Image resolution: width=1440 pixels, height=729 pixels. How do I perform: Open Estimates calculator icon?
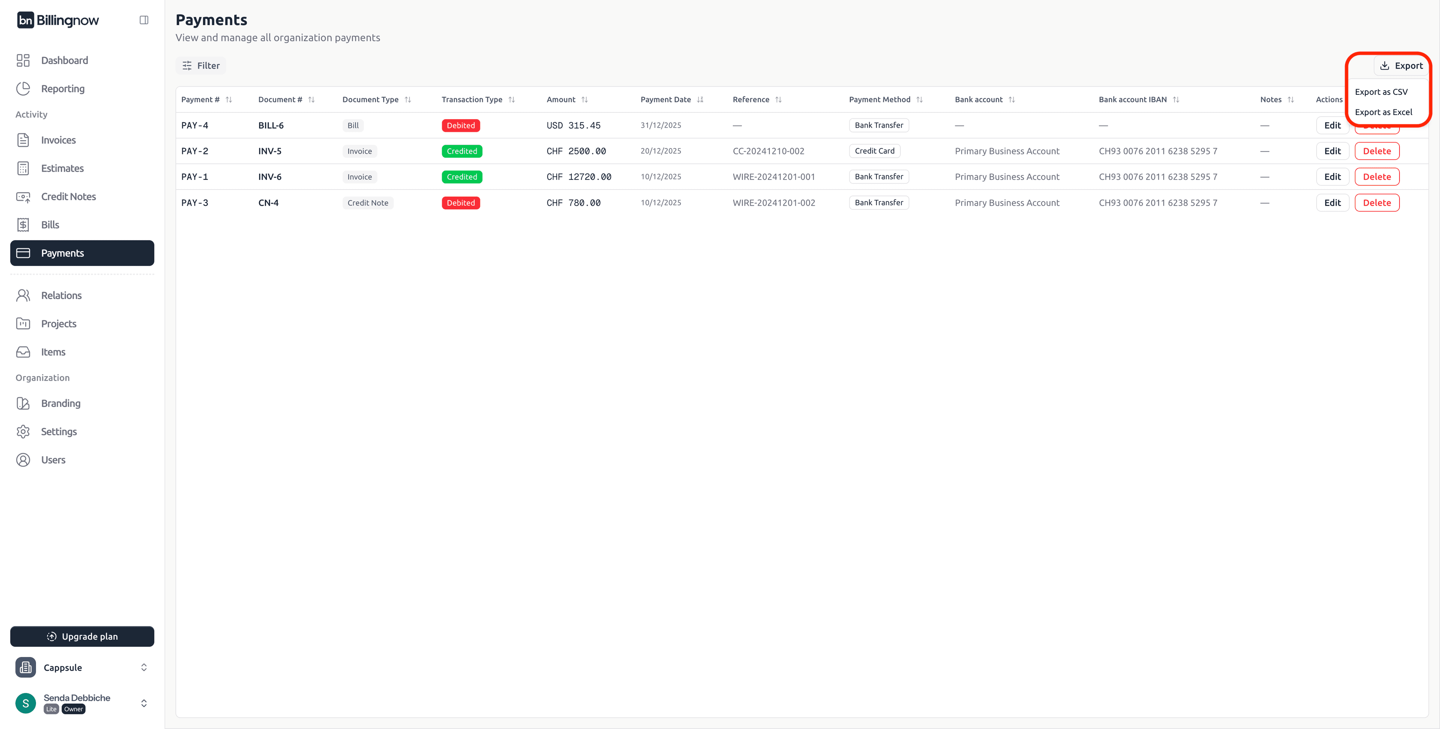click(23, 168)
